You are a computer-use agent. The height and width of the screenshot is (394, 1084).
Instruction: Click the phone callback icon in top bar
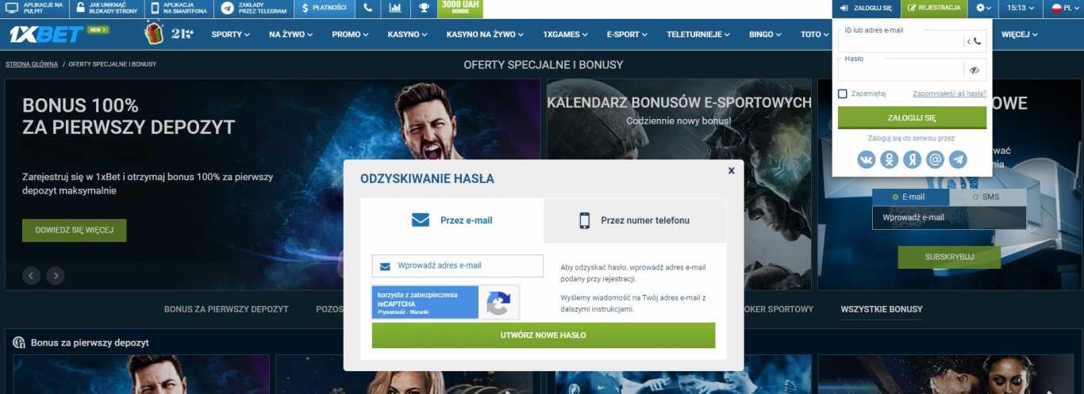[x=367, y=8]
